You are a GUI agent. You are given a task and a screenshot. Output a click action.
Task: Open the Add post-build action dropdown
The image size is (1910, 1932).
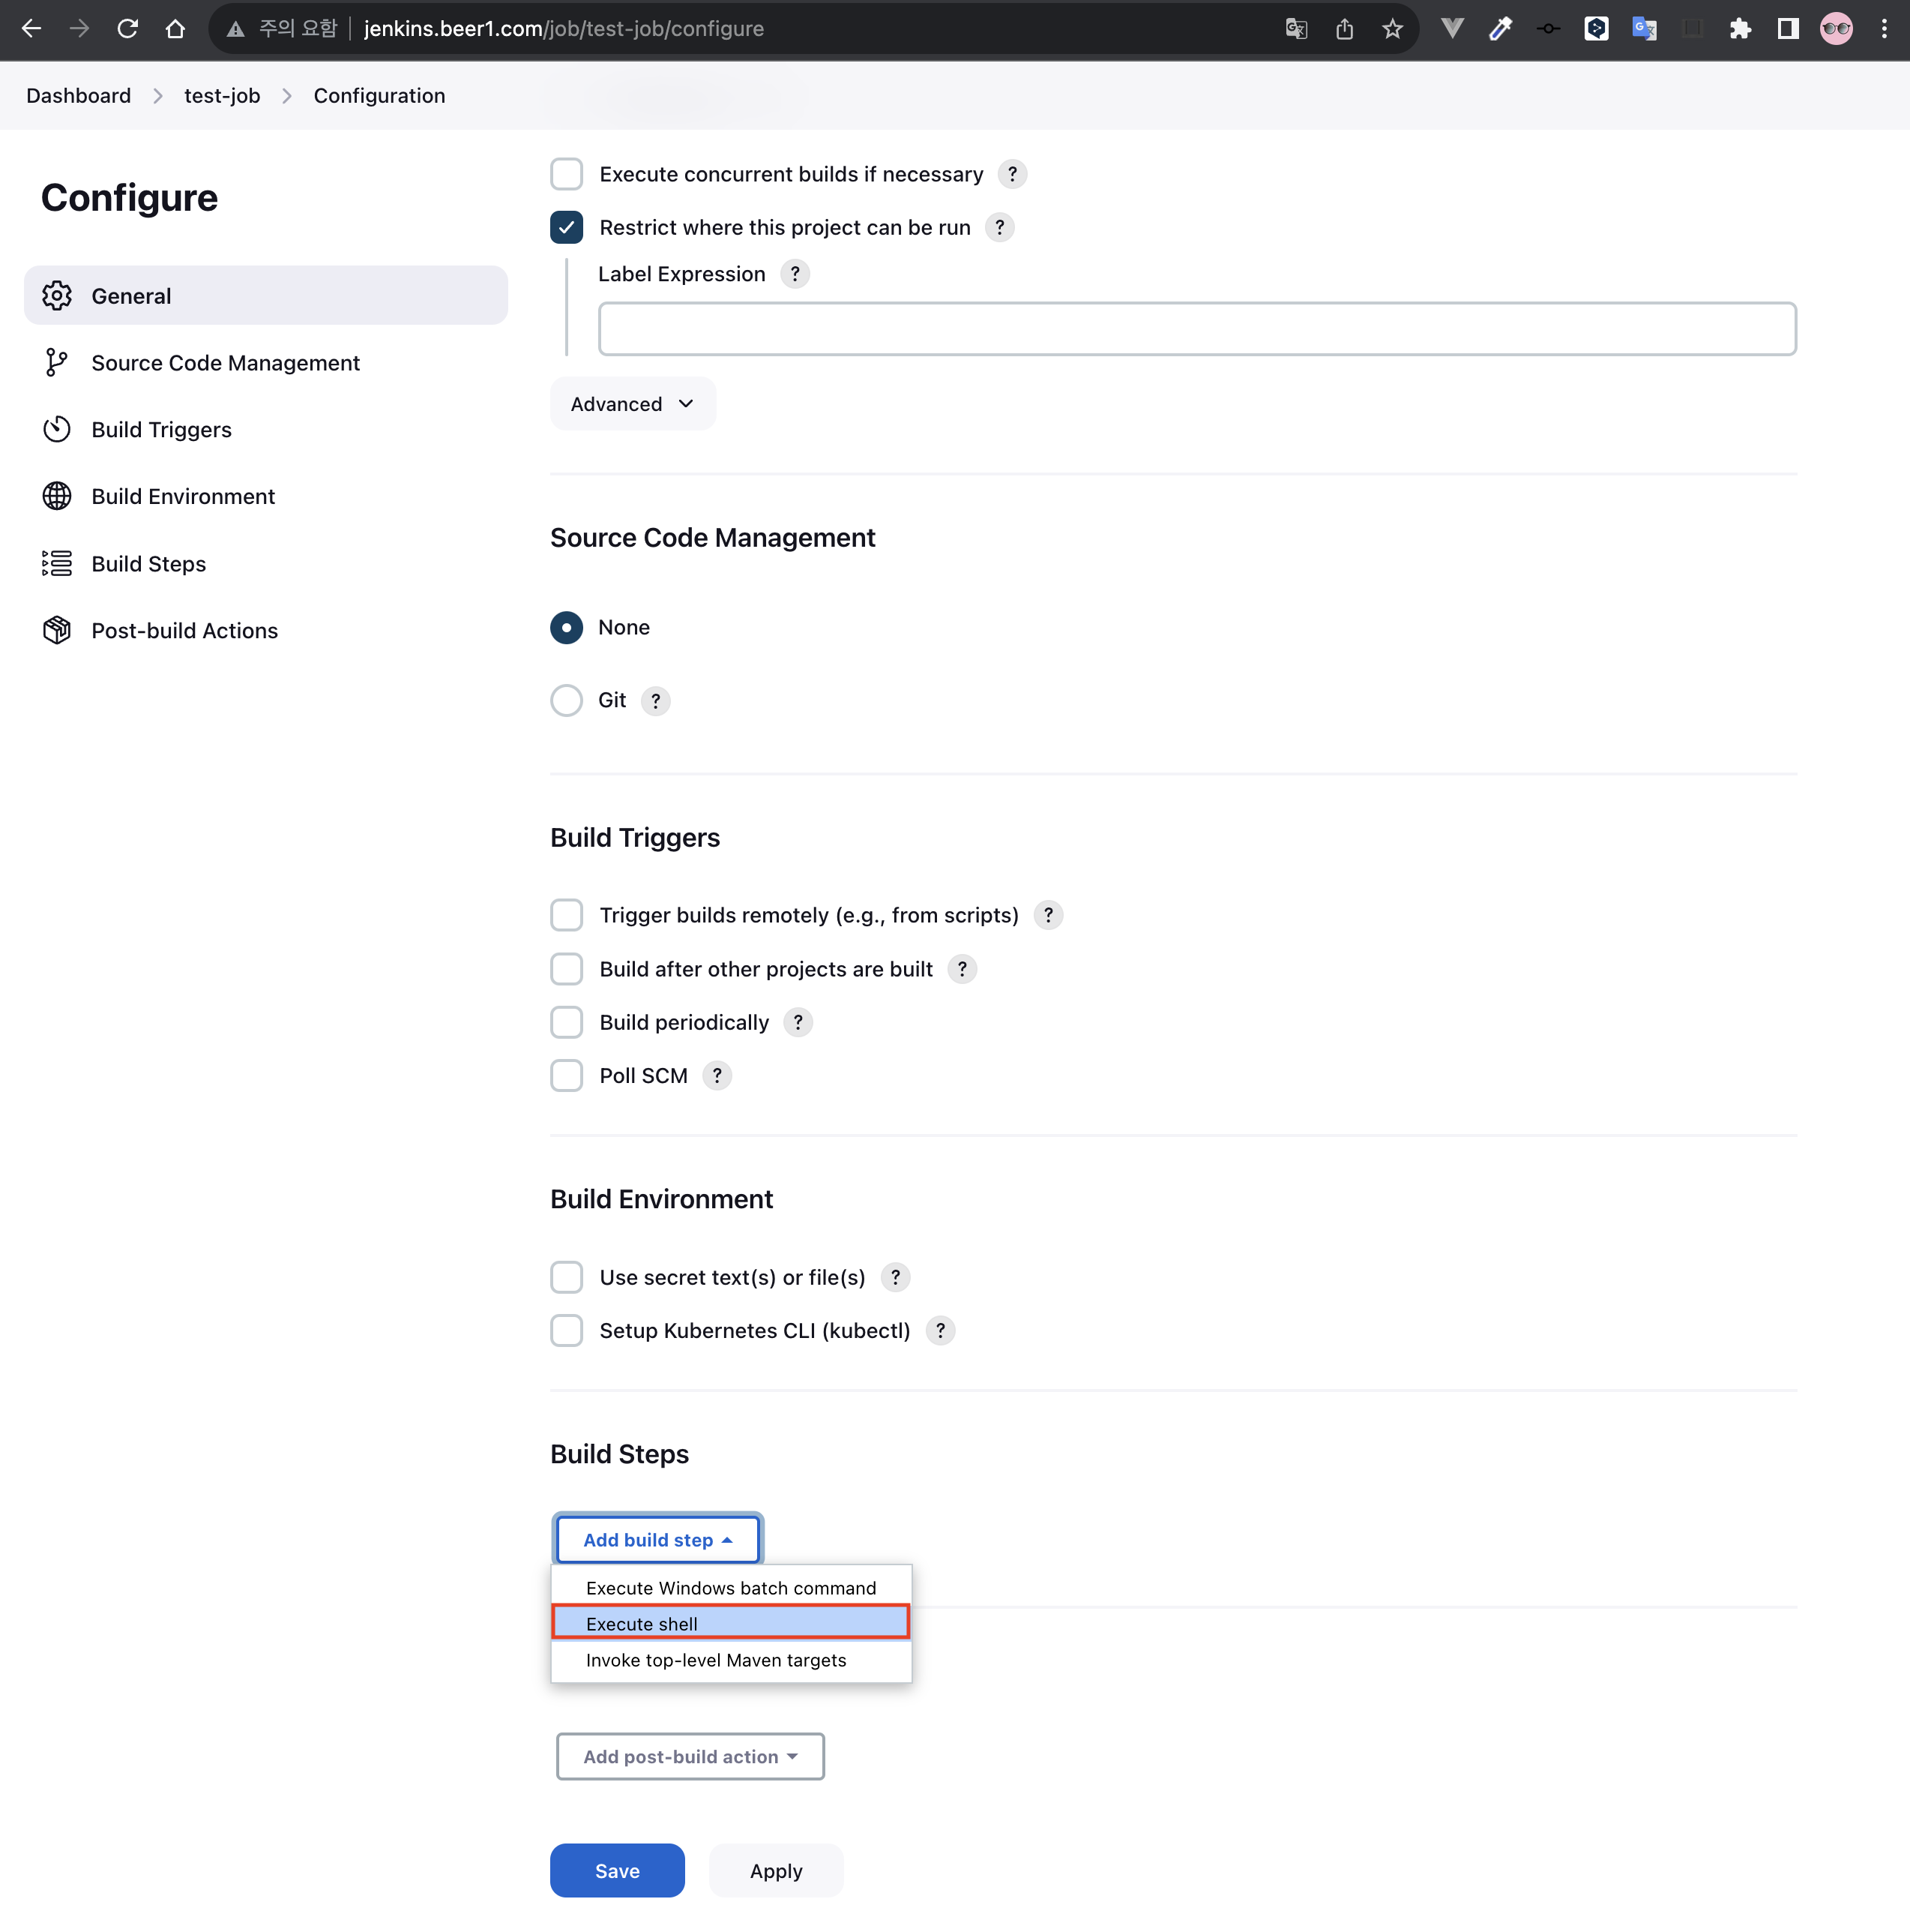pos(690,1757)
